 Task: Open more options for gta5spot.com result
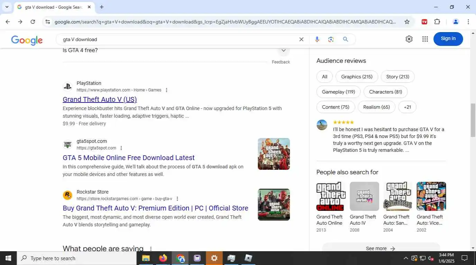[x=121, y=148]
